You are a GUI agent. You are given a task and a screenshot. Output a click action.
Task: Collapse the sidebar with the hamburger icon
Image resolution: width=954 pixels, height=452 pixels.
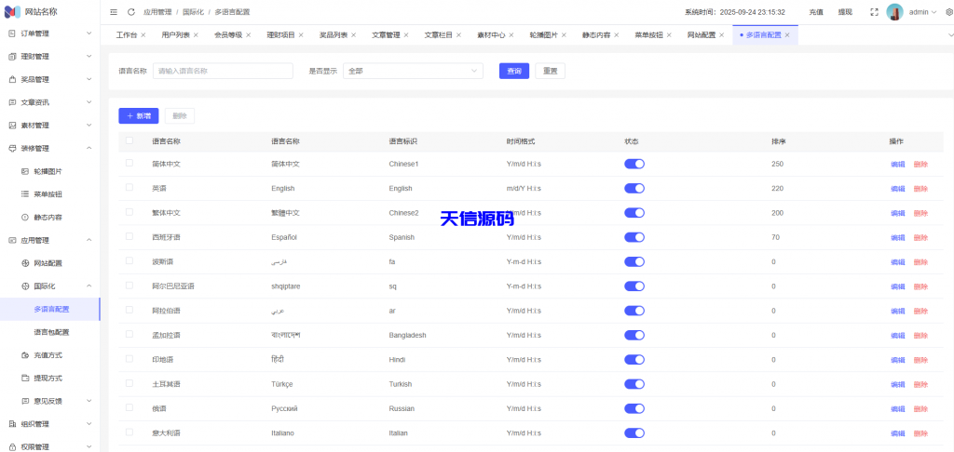pos(114,12)
